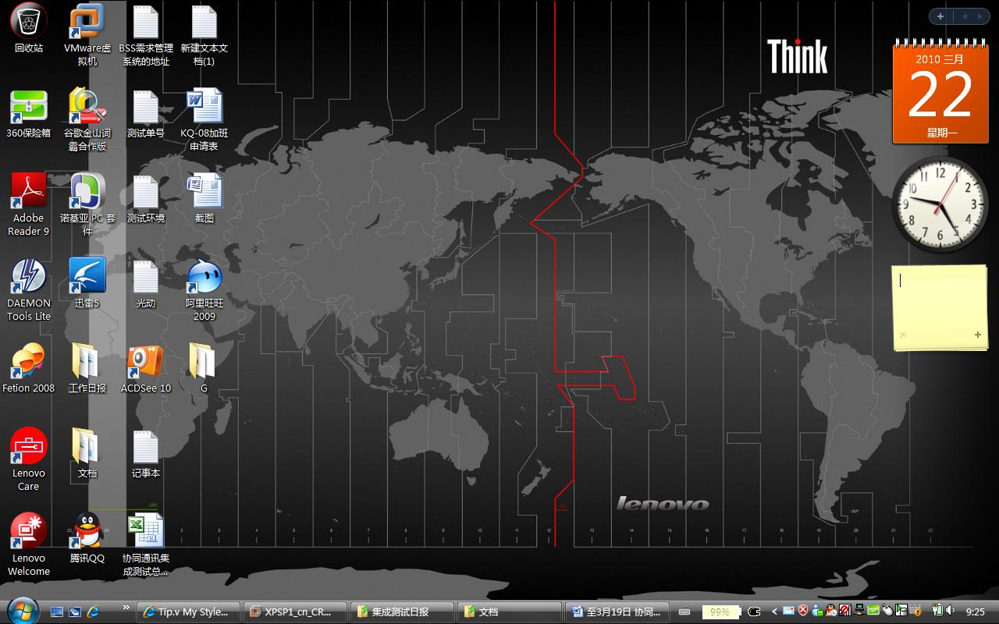Screen dimensions: 999x624
Task: Launch Internet Explorer from Quick Launch
Action: coord(94,612)
